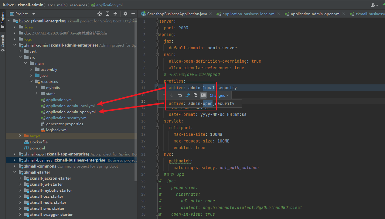Image resolution: width=385 pixels, height=219 pixels.
Task: Click the fold marker beside servlet line
Action: [157, 121]
